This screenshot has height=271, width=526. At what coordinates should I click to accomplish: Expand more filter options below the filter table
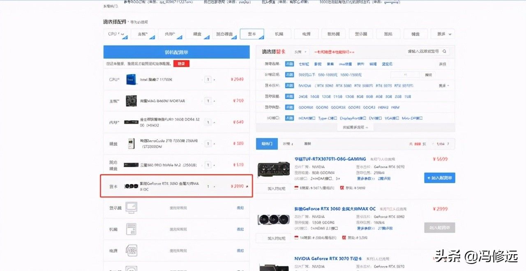[355, 128]
